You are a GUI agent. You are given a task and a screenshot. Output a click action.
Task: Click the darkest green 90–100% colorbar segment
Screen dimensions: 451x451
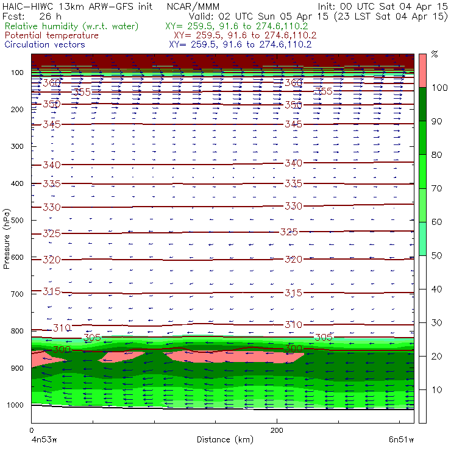click(422, 104)
